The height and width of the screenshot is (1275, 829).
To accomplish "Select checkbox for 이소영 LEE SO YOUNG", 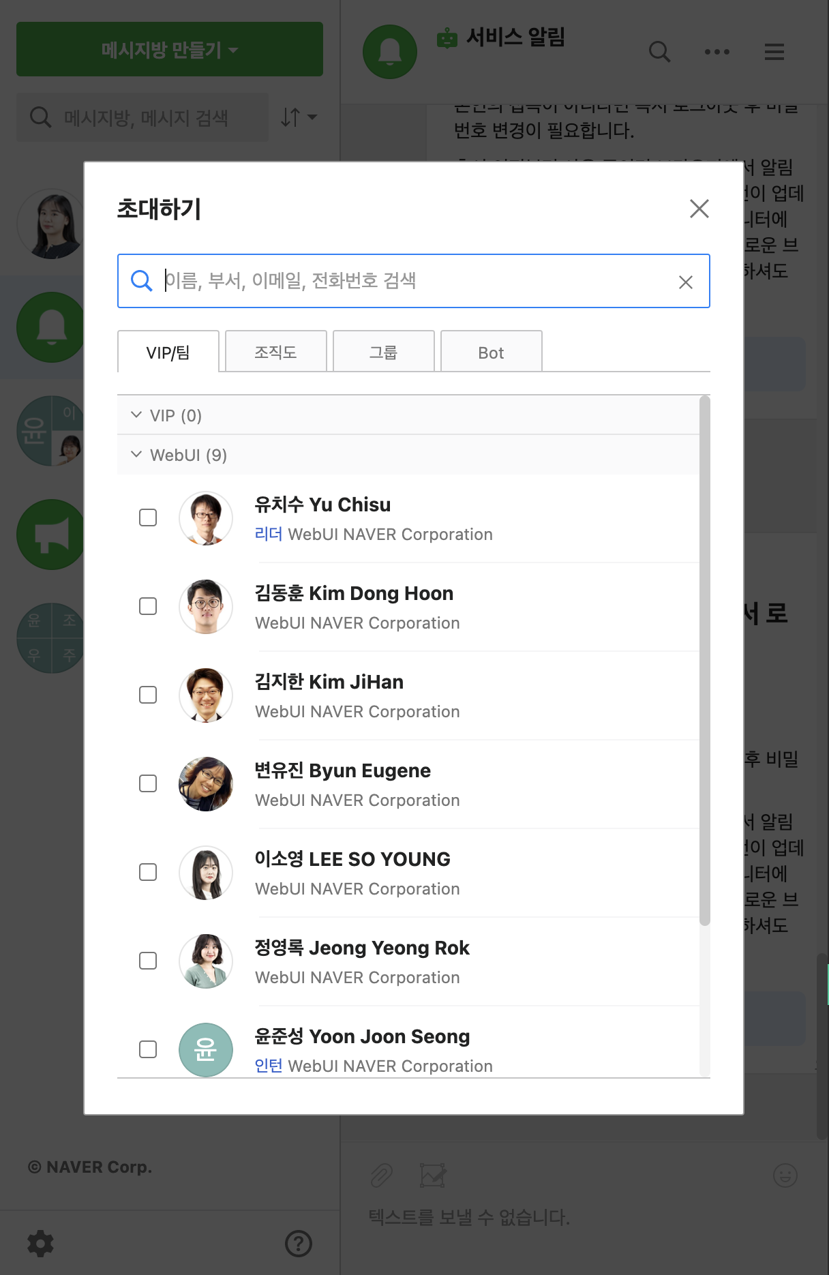I will pyautogui.click(x=148, y=872).
